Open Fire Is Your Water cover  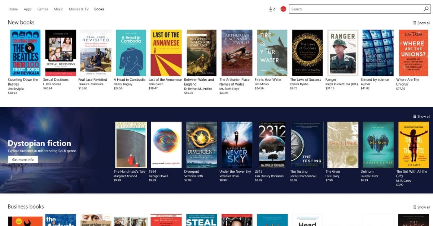point(272,53)
